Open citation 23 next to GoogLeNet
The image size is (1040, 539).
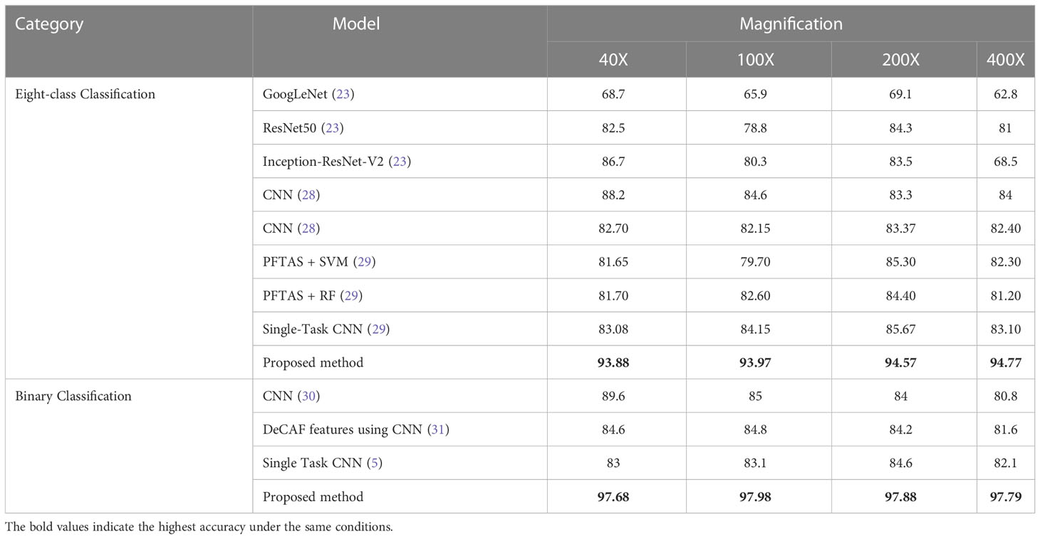[343, 94]
